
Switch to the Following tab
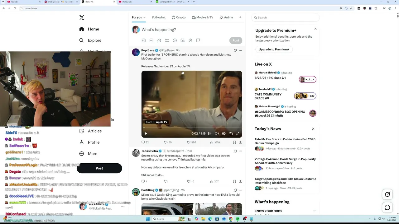[x=159, y=17]
